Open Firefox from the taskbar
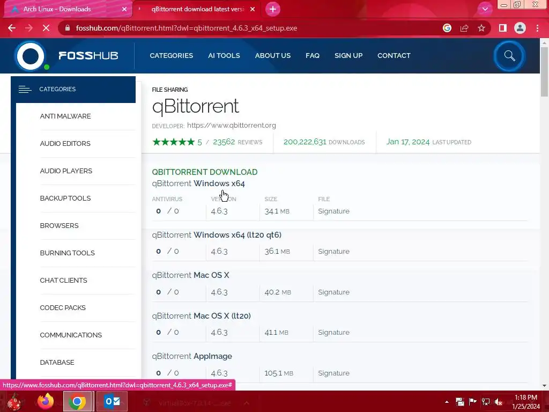 coord(46,401)
